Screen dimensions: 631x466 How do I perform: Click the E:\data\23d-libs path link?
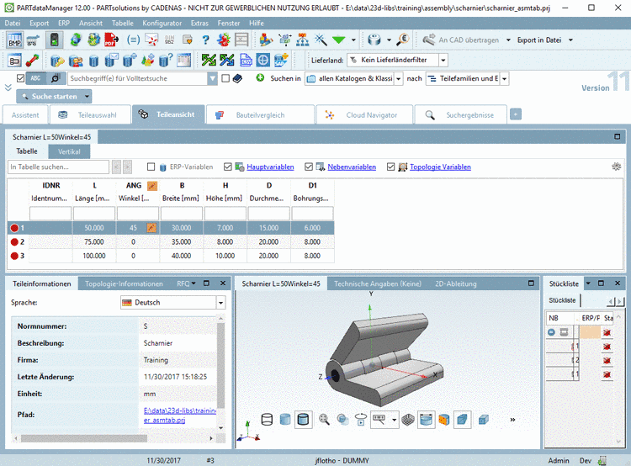click(x=180, y=416)
